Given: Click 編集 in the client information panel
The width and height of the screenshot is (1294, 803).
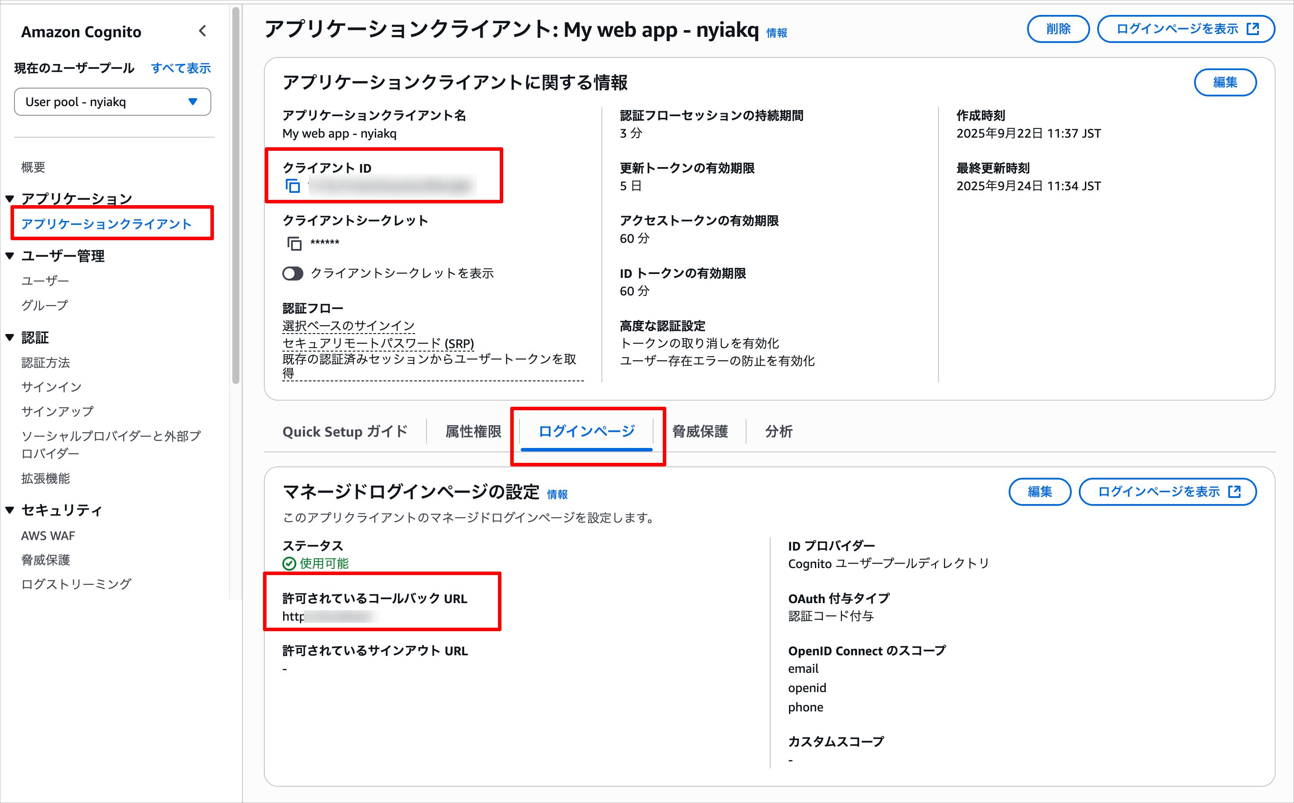Looking at the screenshot, I should 1225,82.
